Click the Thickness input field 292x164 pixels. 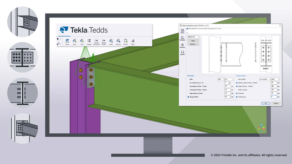[273, 93]
